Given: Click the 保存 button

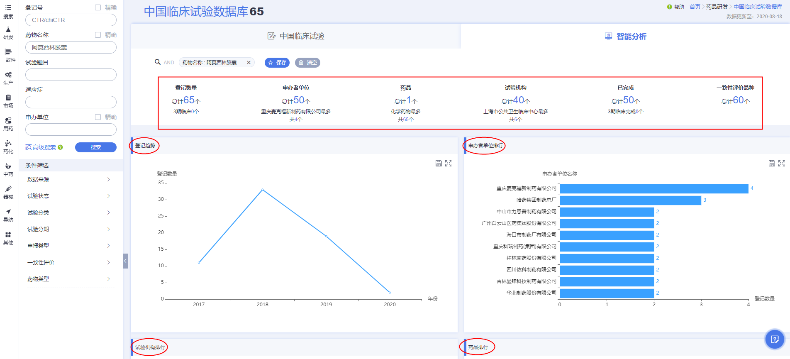Looking at the screenshot, I should pyautogui.click(x=277, y=63).
